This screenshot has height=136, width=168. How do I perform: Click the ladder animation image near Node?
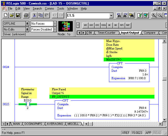pos(66,26)
